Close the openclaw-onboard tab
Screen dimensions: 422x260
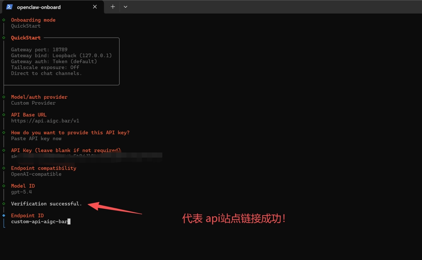(x=95, y=7)
